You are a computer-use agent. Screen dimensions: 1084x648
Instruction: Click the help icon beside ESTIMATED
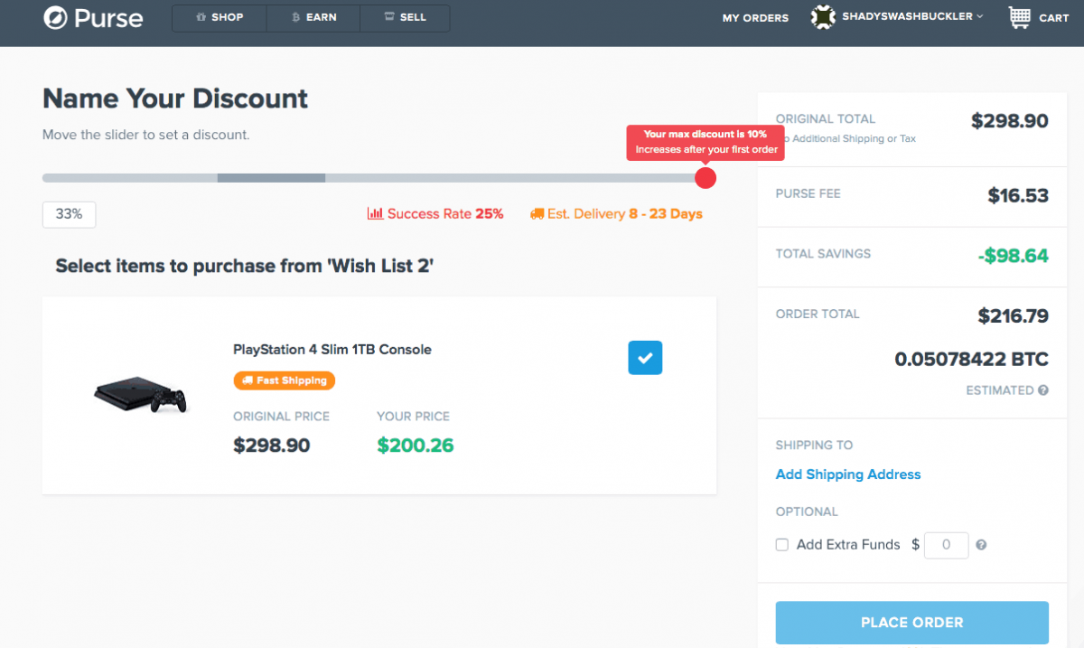click(1043, 390)
